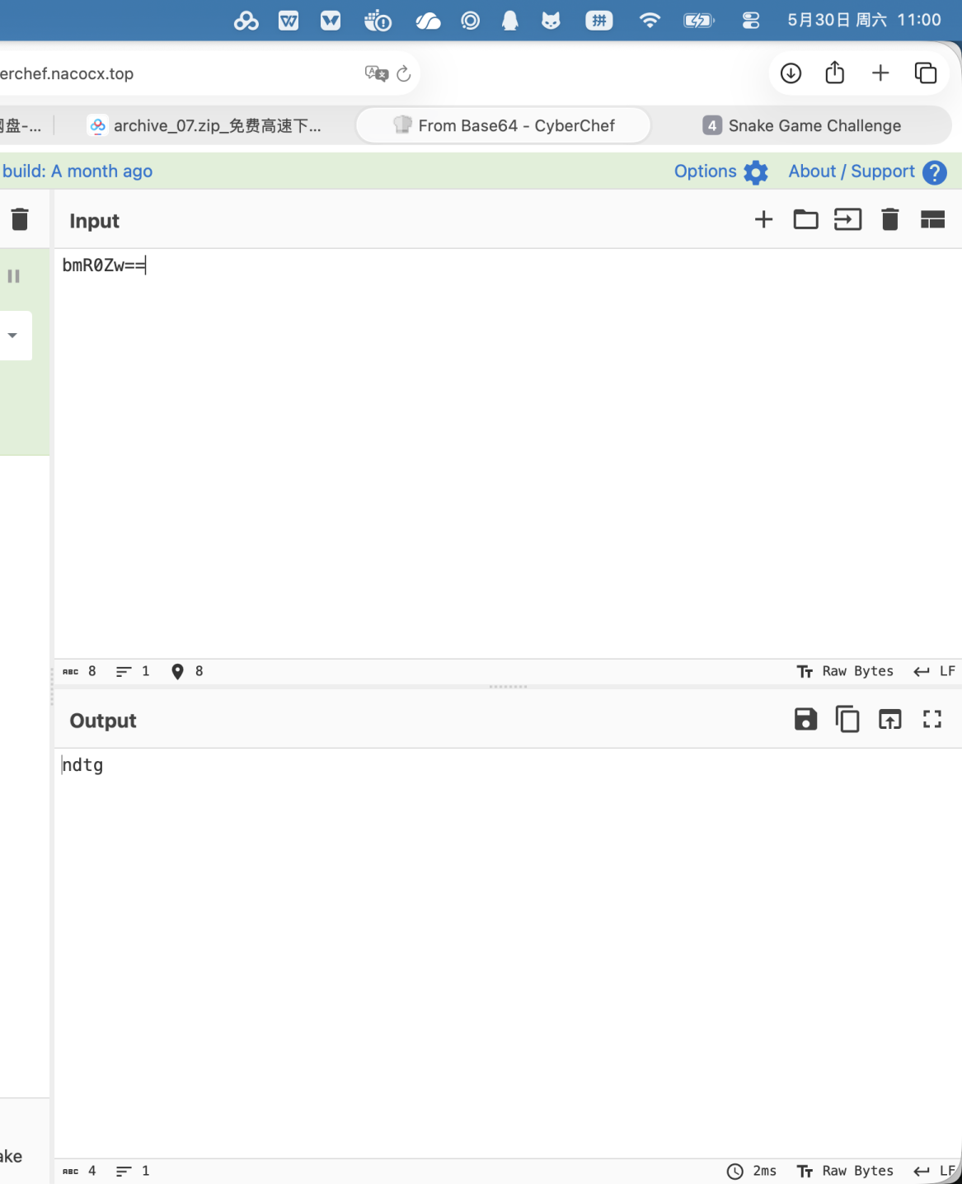Viewport: 962px width, 1184px height.
Task: Change input encoding Raw Bytes
Action: (x=845, y=671)
